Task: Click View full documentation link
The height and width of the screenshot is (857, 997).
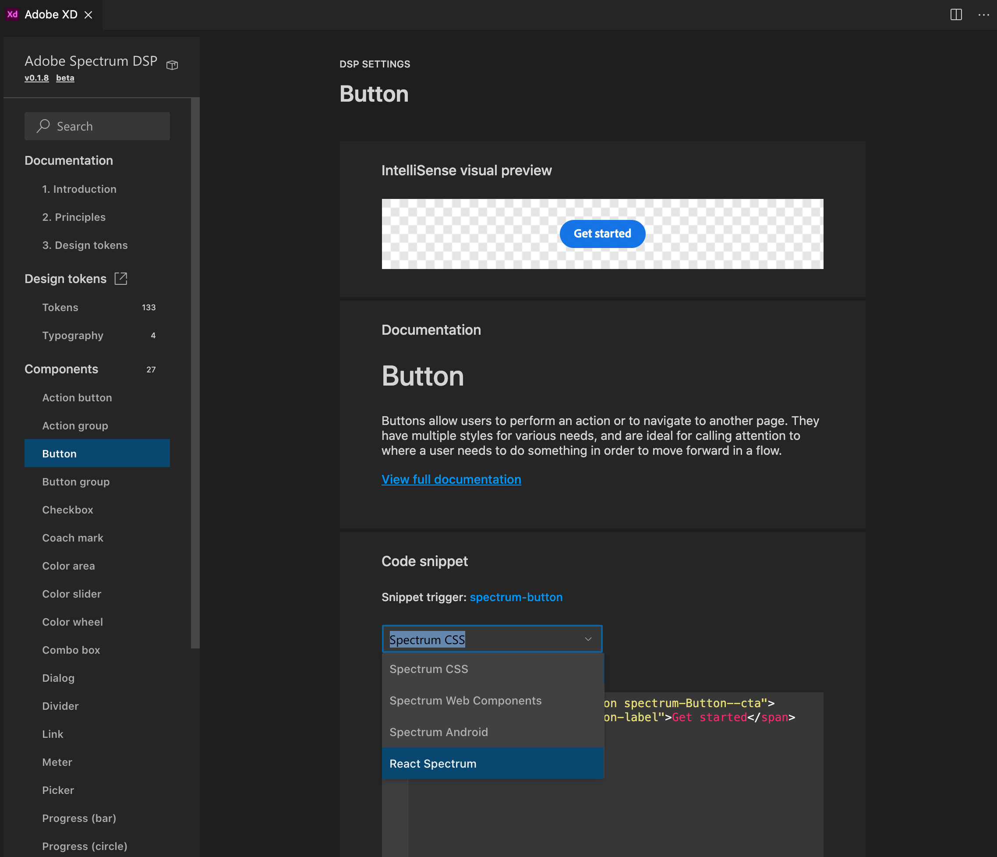Action: [451, 480]
